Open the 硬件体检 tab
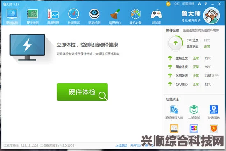This screenshot has height=151, width=226. click(12, 16)
